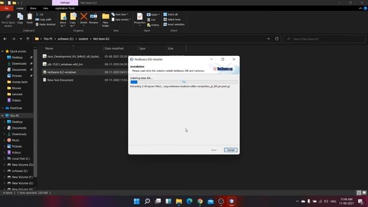Viewport: 368px width, 207px height.
Task: Create a New folder from ribbon
Action: pos(106,20)
